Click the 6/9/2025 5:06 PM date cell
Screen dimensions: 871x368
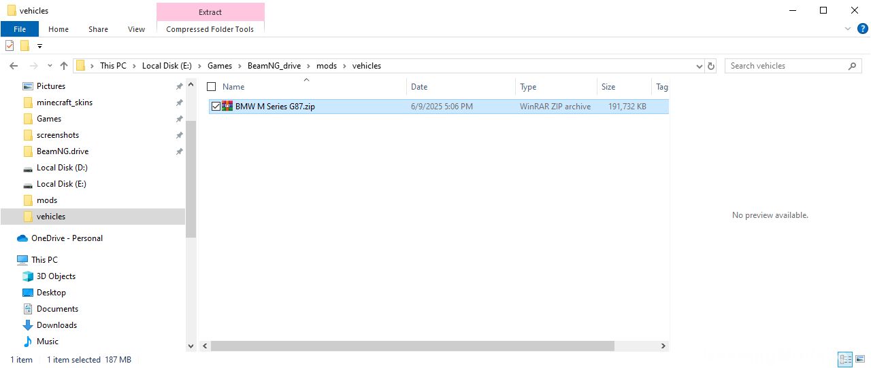442,107
